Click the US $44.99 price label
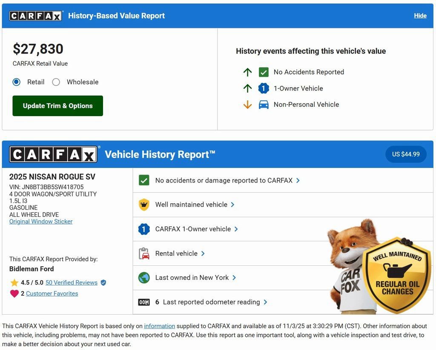 (x=406, y=154)
